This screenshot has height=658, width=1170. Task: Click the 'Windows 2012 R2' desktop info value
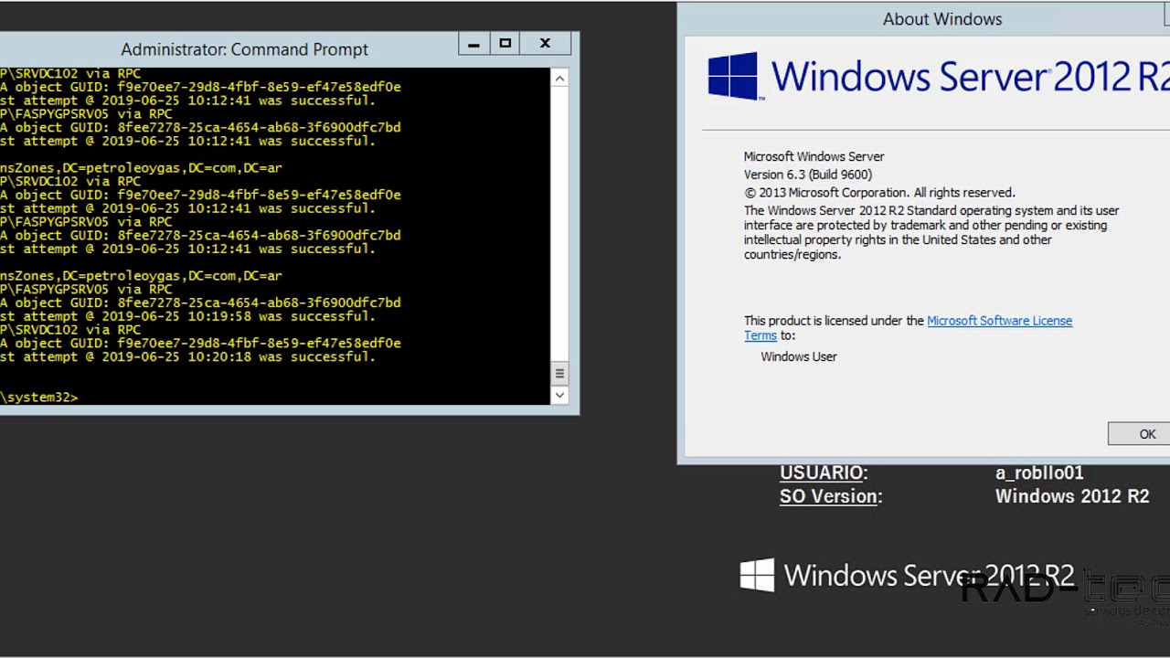(1072, 496)
